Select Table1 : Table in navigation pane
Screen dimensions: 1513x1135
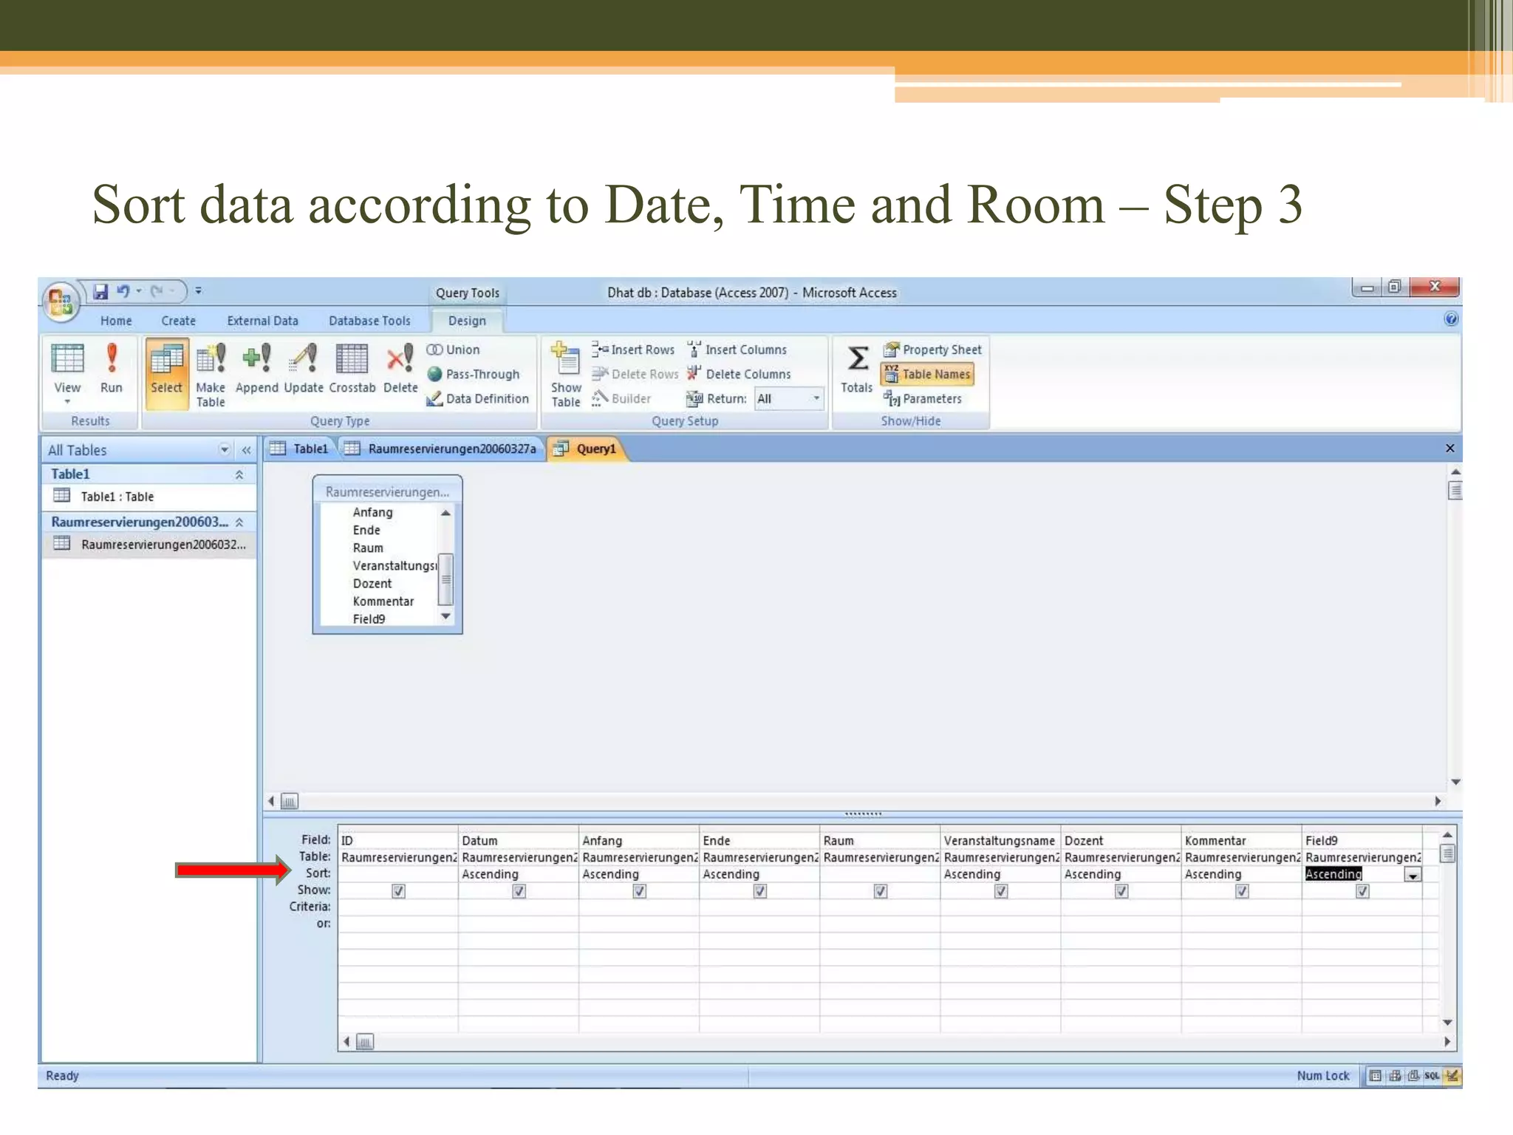tap(117, 497)
